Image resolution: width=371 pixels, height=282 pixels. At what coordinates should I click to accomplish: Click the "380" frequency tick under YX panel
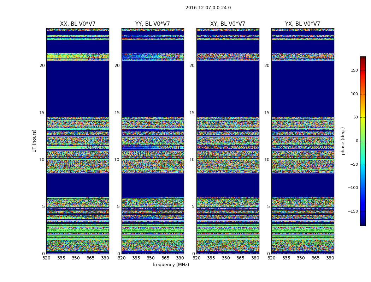tap(330, 258)
